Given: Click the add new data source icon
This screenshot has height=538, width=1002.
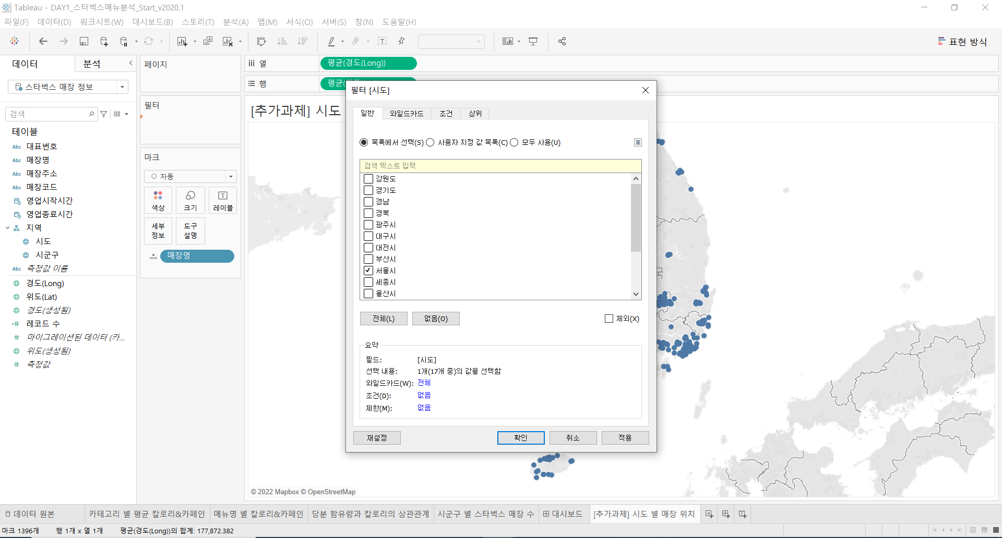Looking at the screenshot, I should point(104,41).
